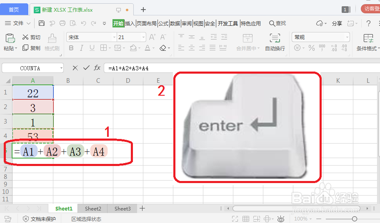The width and height of the screenshot is (380, 223).
Task: Expand the File menu chevron
Action: coord(28,23)
